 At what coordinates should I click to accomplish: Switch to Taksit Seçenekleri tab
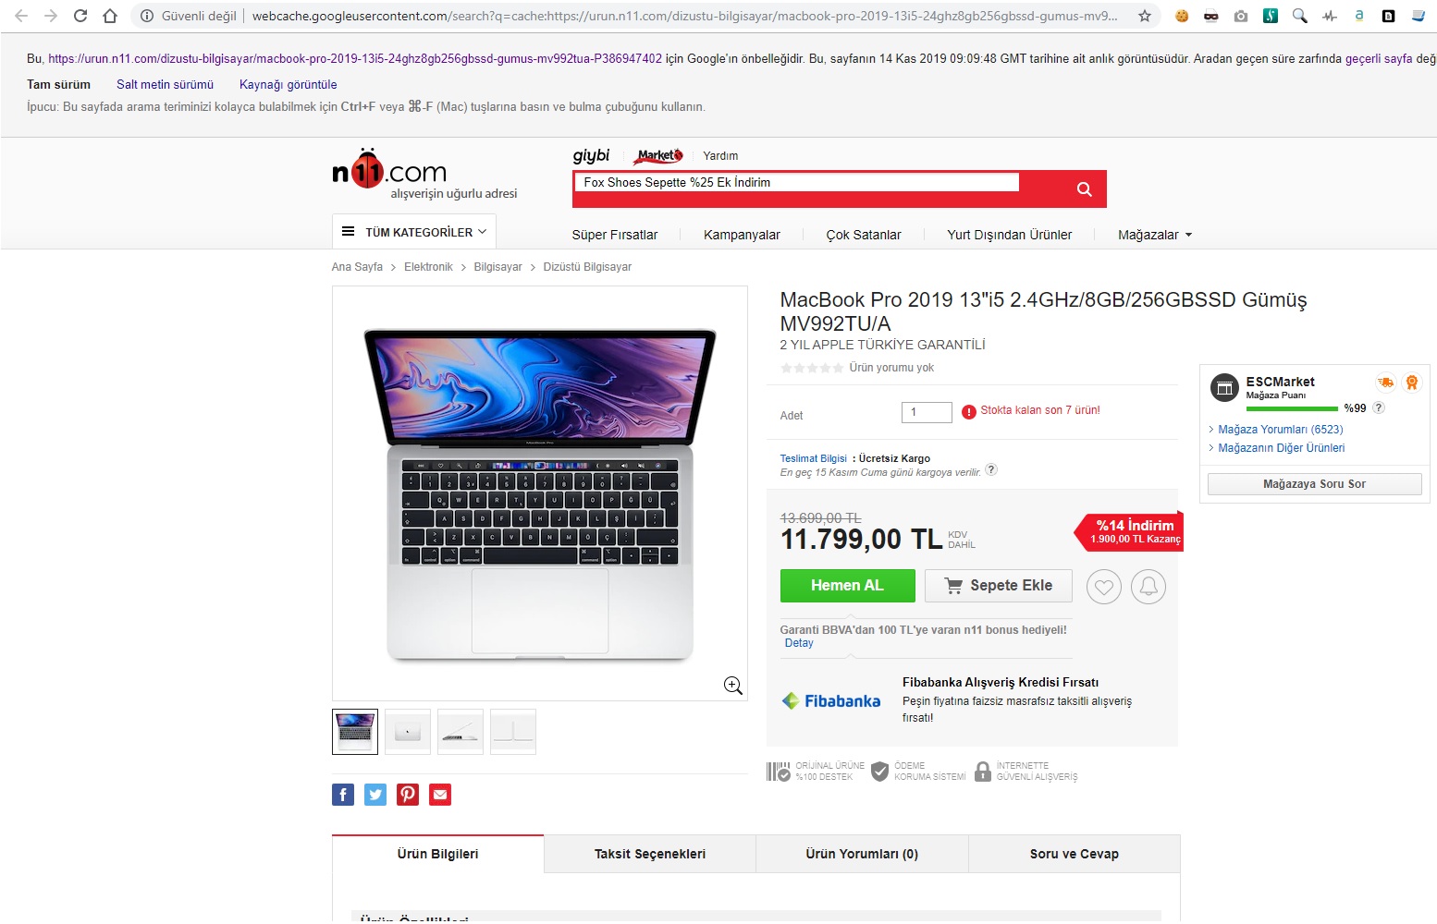pyautogui.click(x=650, y=854)
